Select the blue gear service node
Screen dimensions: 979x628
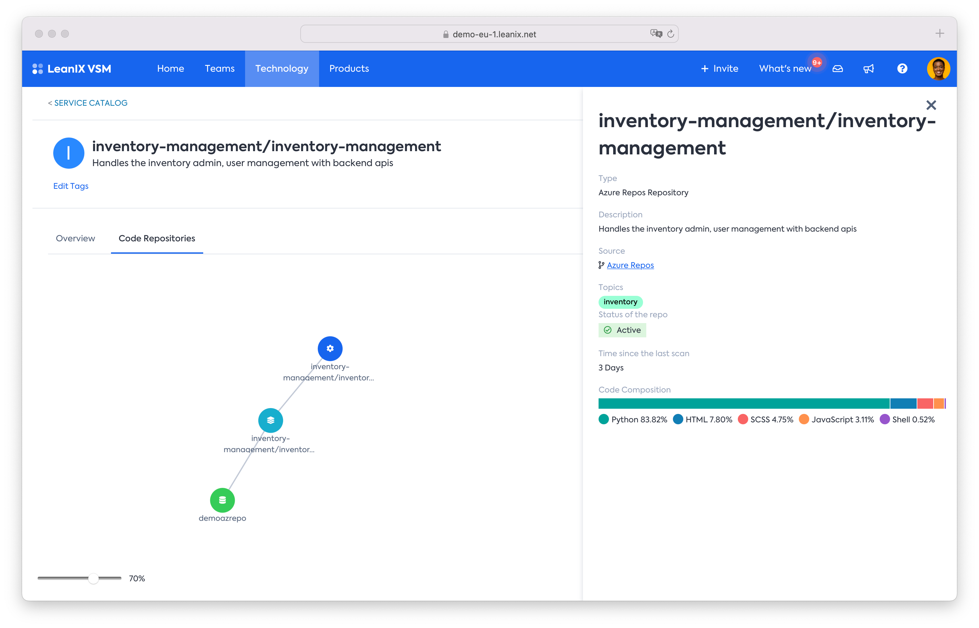pos(330,349)
